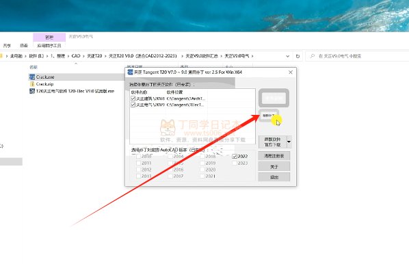Check the AutoCAD 2016 checkbox
The height and width of the screenshot is (264, 409).
(x=170, y=170)
